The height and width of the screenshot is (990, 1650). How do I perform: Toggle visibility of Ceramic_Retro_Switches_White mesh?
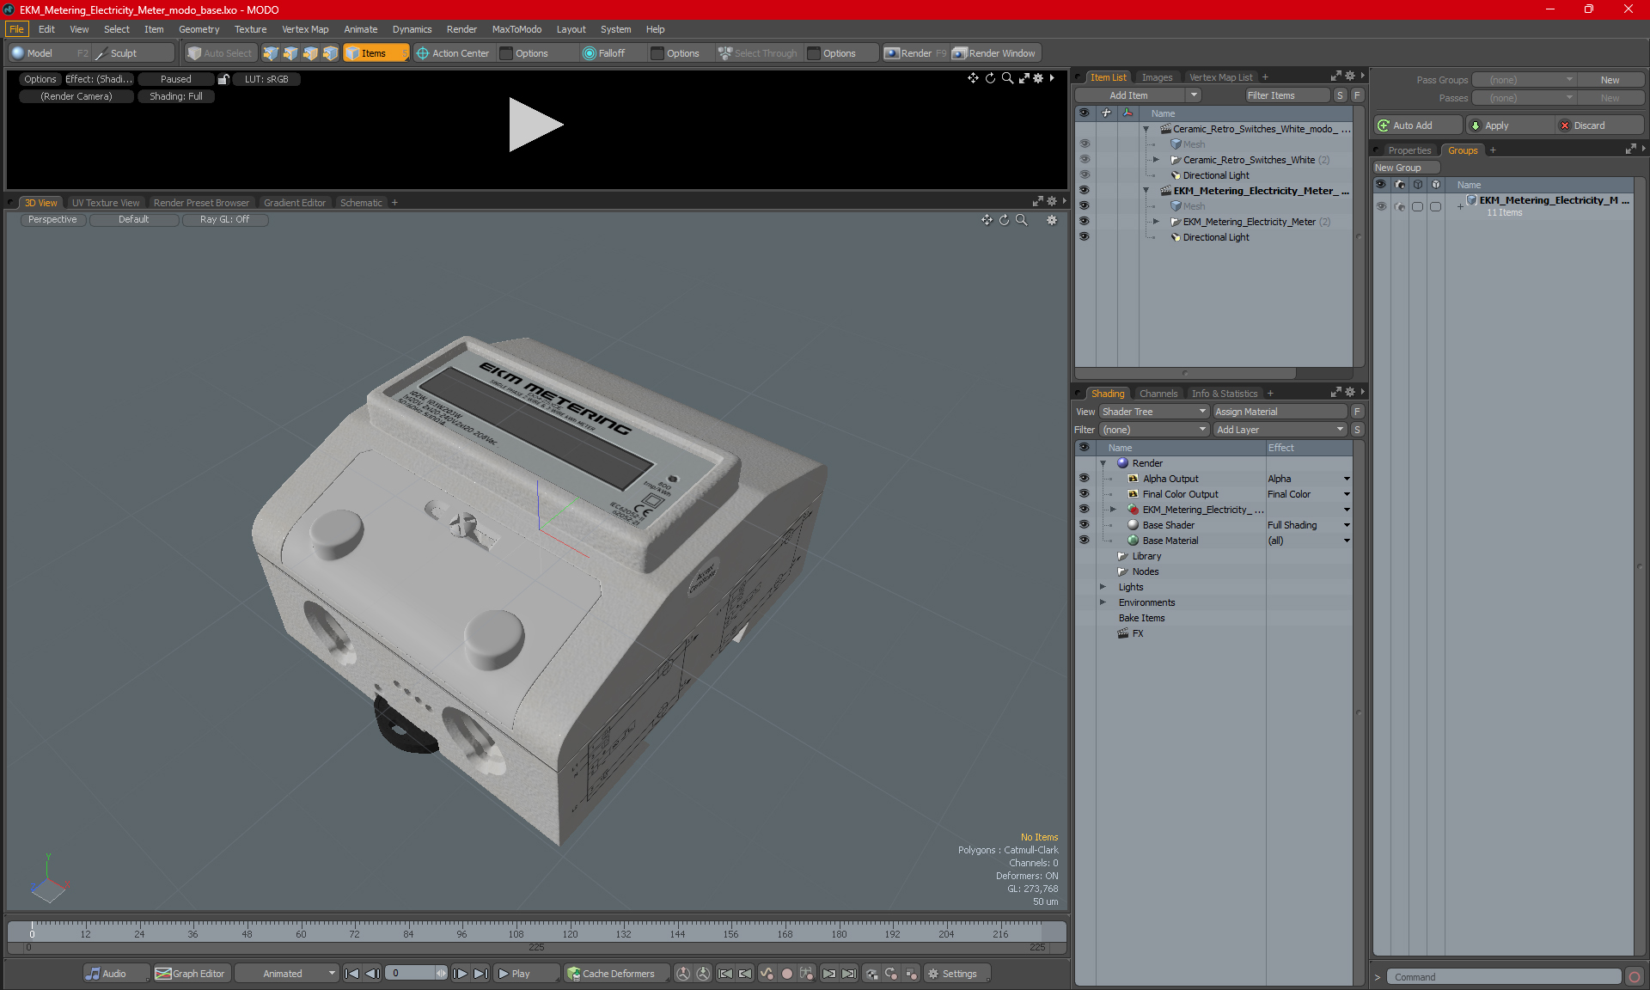[x=1085, y=143]
